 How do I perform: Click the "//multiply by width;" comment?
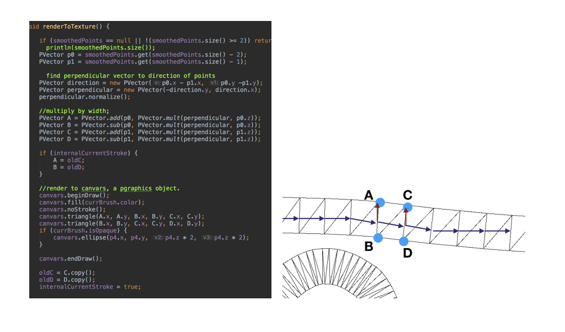74,111
